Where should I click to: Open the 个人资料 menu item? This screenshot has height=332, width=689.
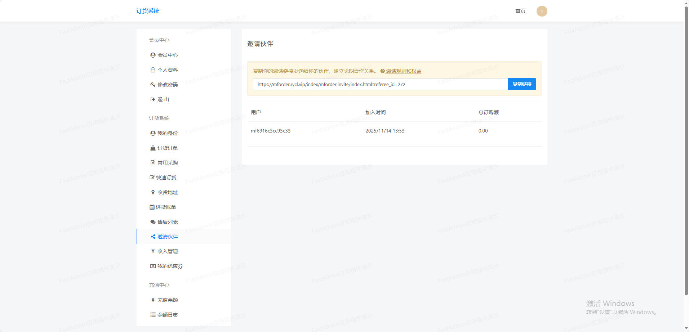(168, 70)
